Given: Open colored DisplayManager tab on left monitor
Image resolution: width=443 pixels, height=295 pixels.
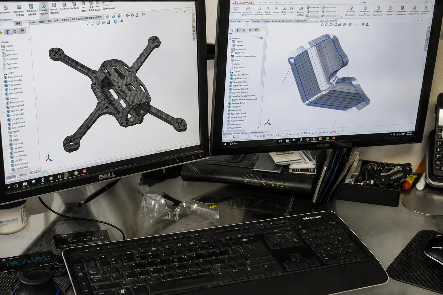Looking at the screenshot, I should pos(22,31).
